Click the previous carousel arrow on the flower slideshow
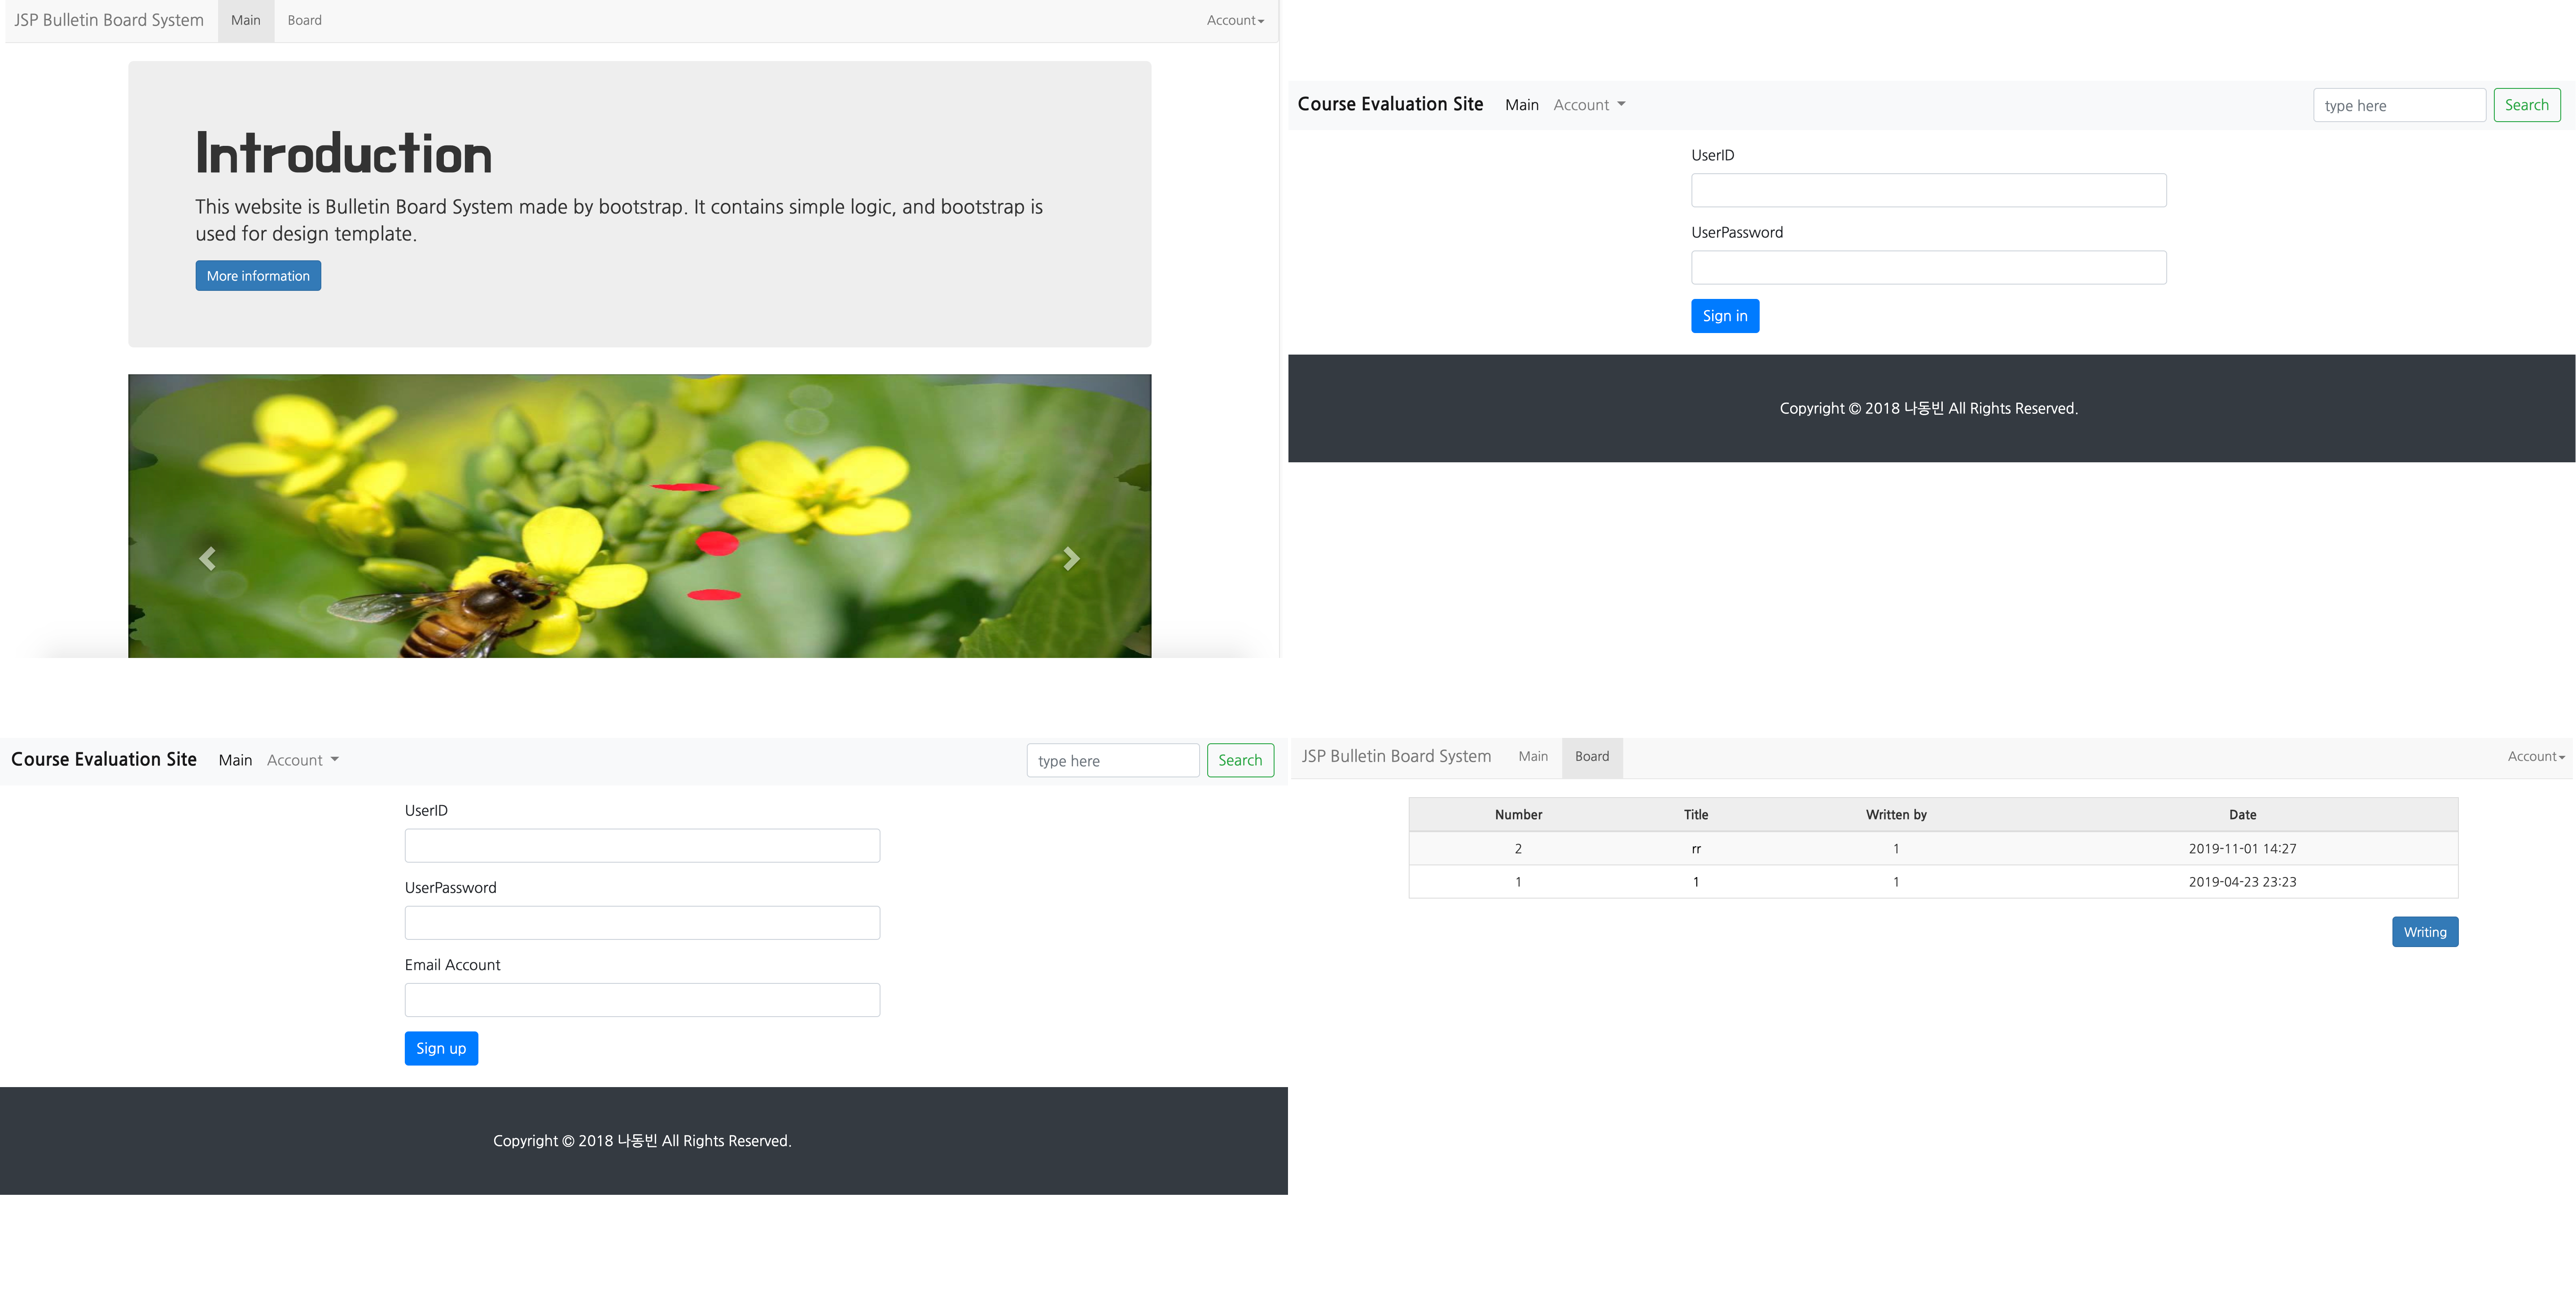2576x1316 pixels. pos(207,558)
